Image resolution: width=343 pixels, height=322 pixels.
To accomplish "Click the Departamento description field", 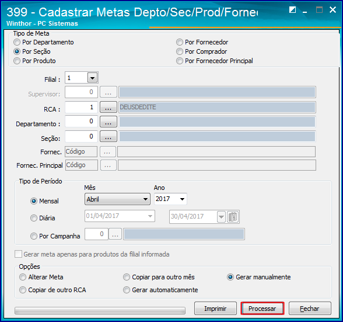I will point(217,122).
